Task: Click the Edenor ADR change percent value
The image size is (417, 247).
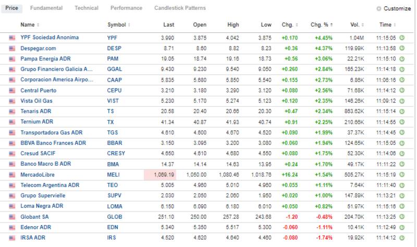Action: click(325, 228)
